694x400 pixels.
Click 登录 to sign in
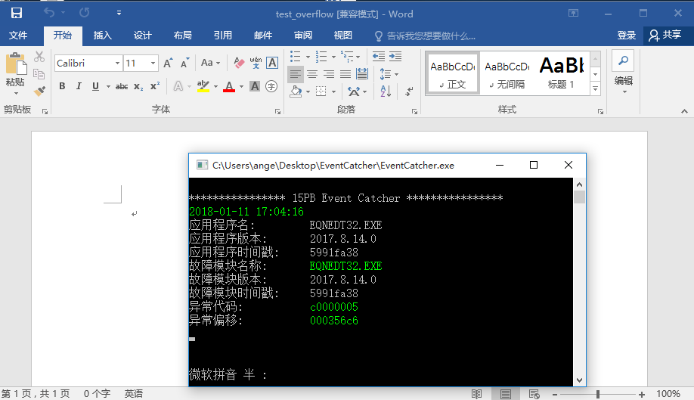pos(626,36)
